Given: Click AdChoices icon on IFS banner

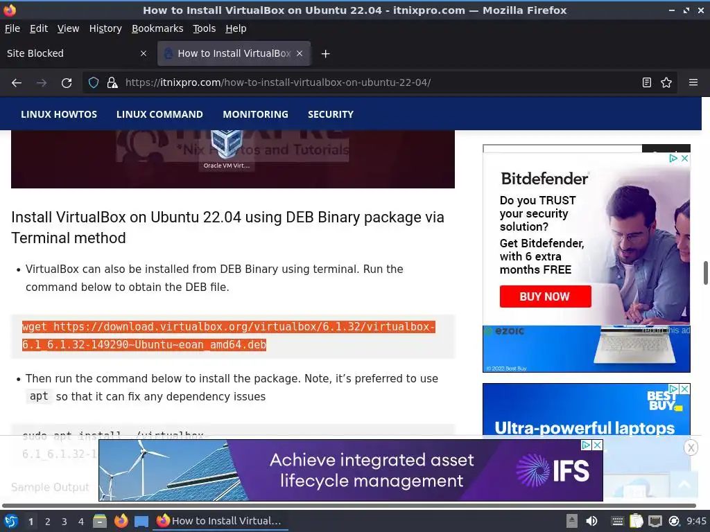Looking at the screenshot, I should (x=586, y=445).
